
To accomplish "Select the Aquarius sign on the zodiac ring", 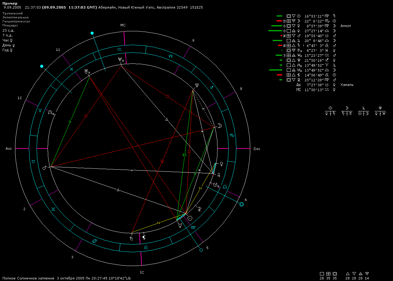I will point(119,49).
